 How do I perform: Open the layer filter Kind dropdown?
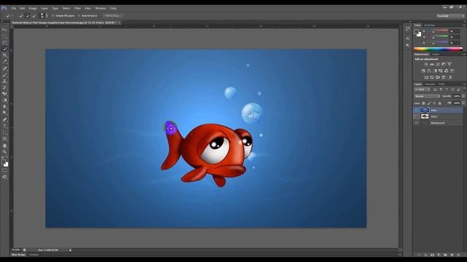(x=422, y=90)
